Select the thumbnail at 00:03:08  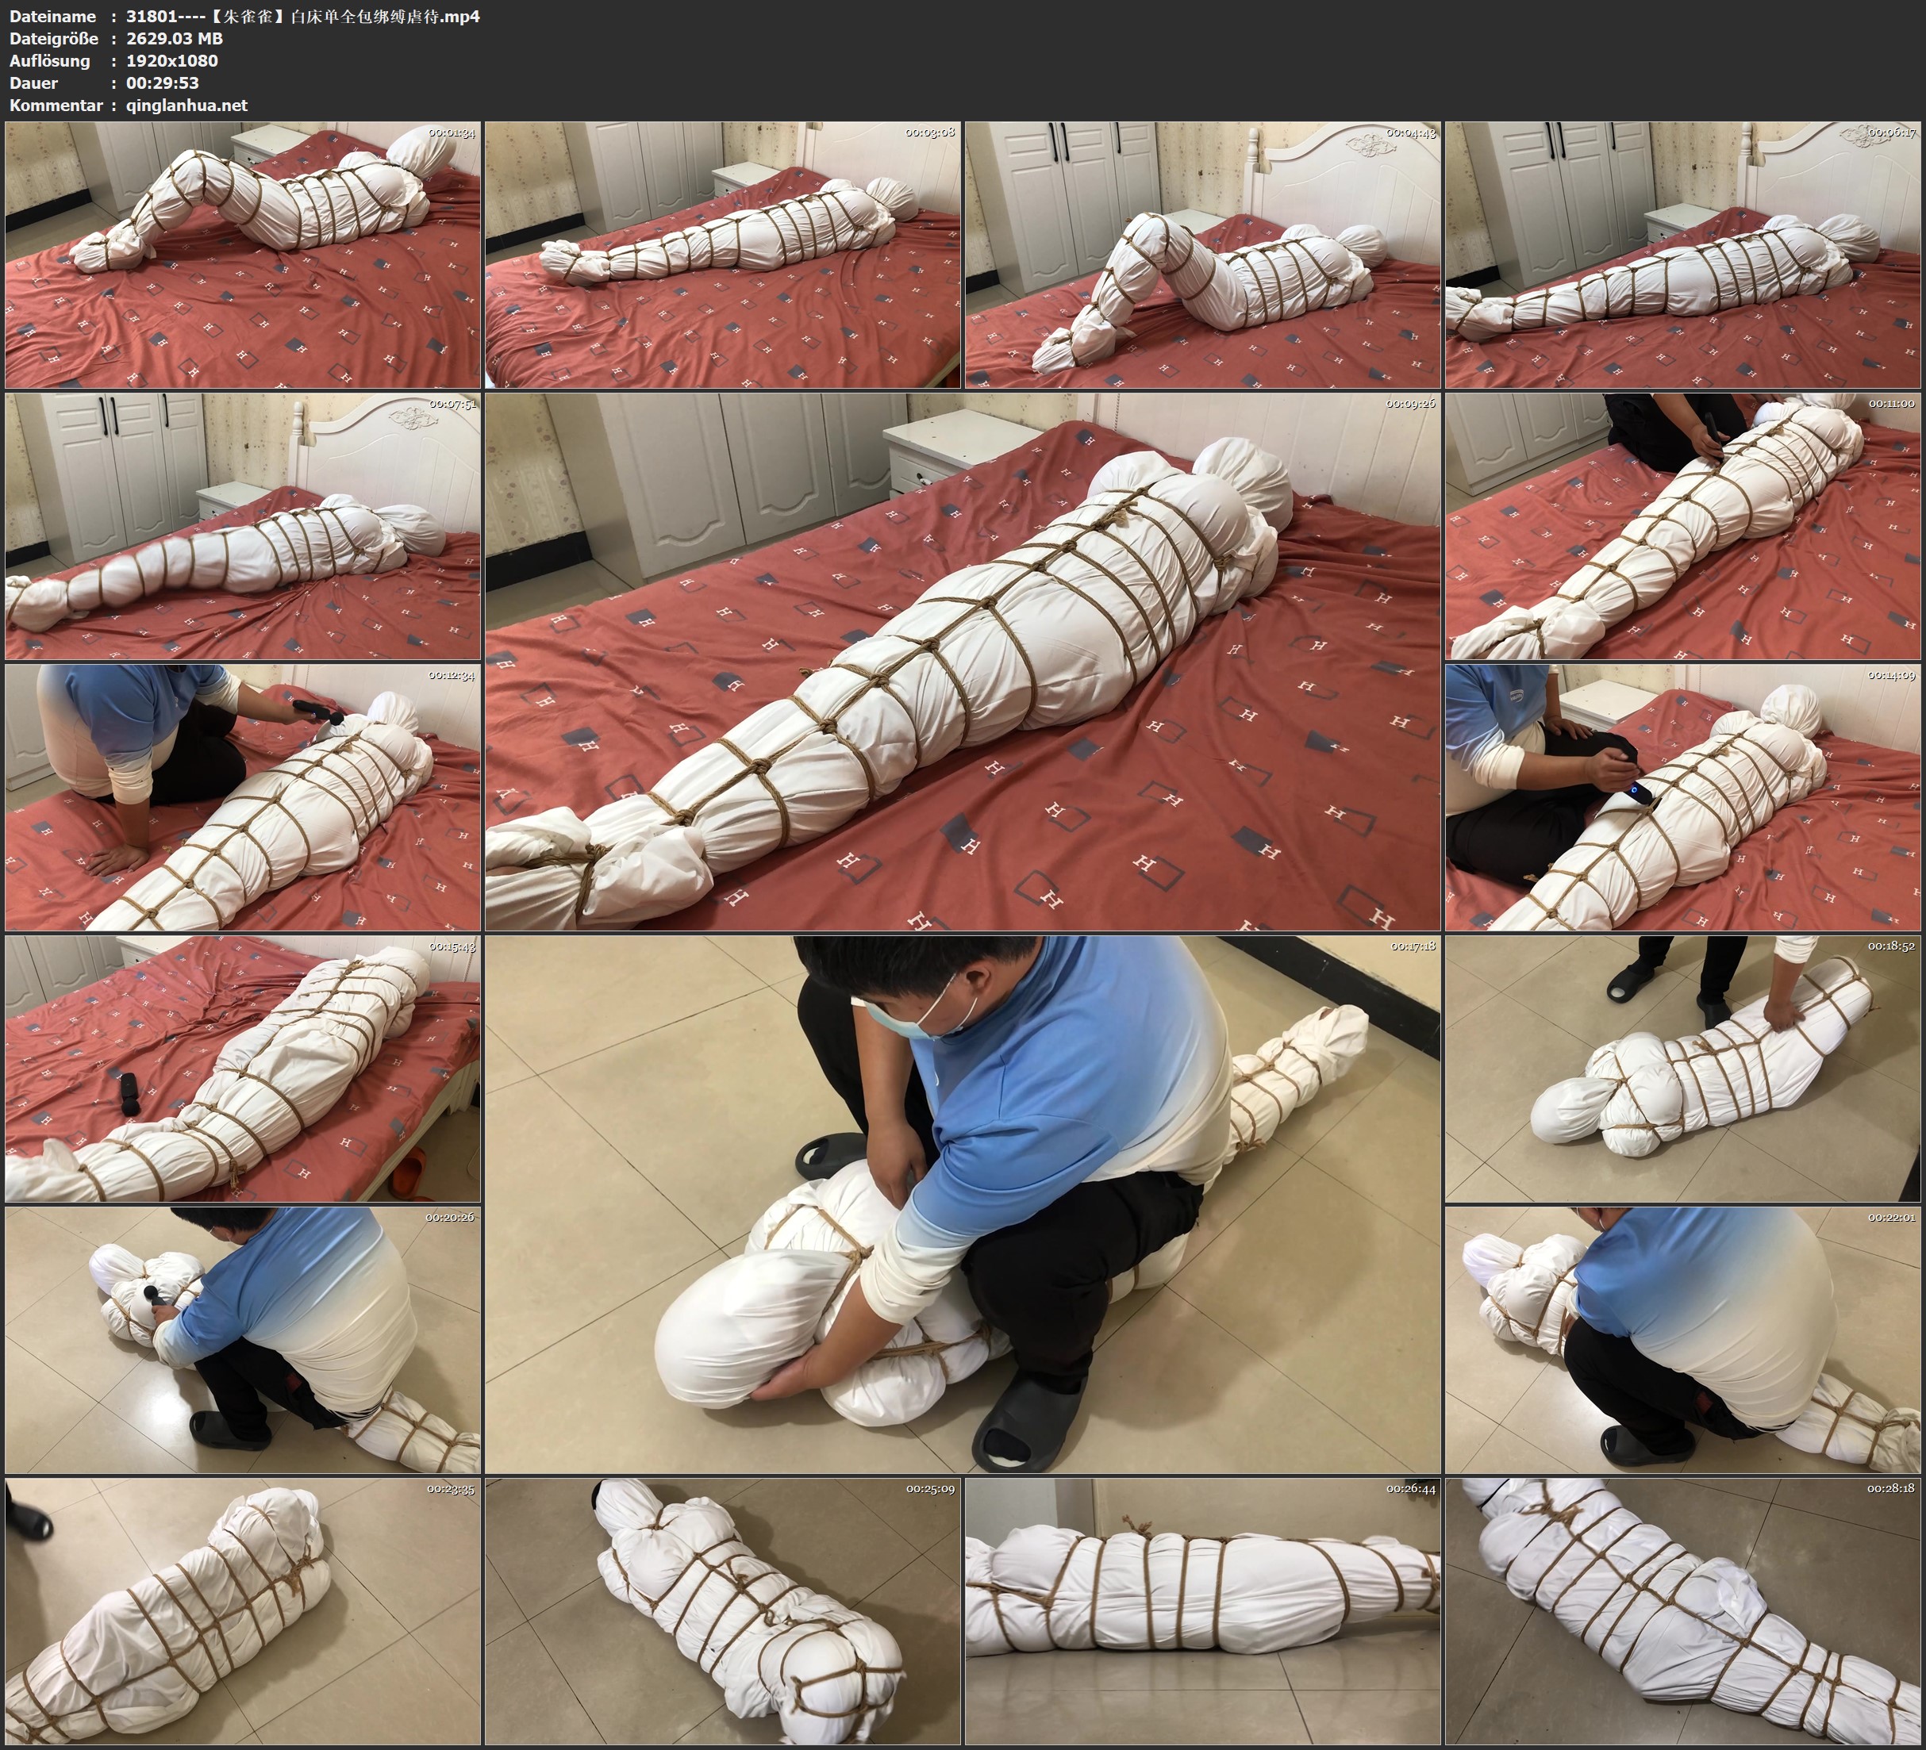pos(723,254)
